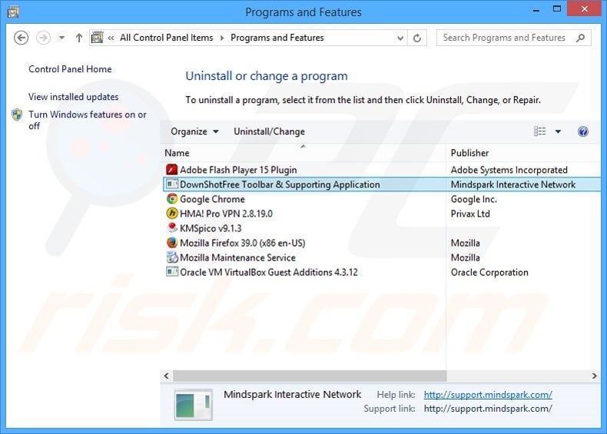The image size is (607, 434).
Task: Go back with the Back arrow
Action: point(21,38)
